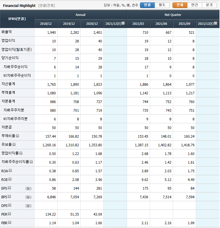Click the 2021/03 column header
The image size is (220, 228).
click(138, 24)
